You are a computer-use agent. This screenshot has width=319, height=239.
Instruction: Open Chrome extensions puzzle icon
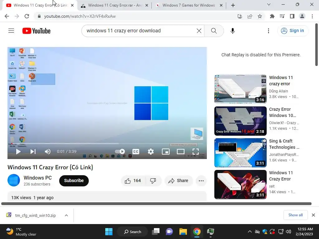(x=272, y=16)
